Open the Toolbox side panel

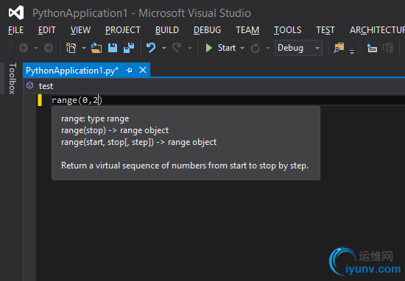pyautogui.click(x=12, y=79)
